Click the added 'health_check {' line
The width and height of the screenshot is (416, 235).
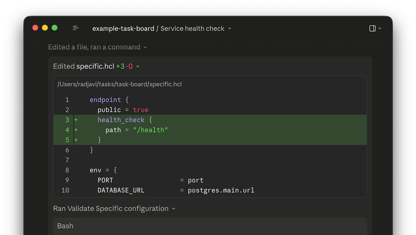click(x=210, y=120)
